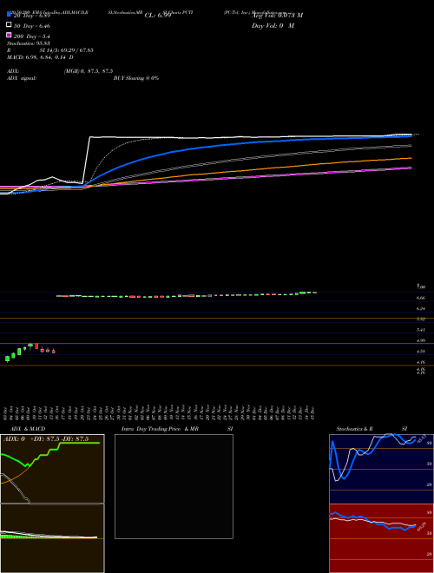Click the 'Intra Day Trading Price & MR' panel title

(x=160, y=429)
